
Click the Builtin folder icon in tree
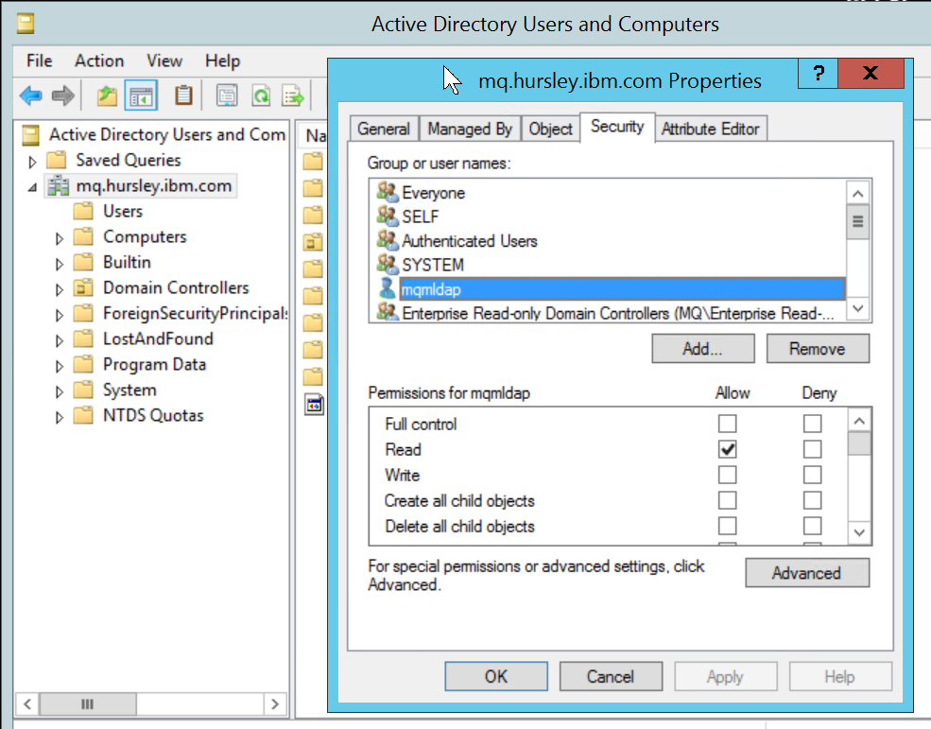(x=84, y=262)
